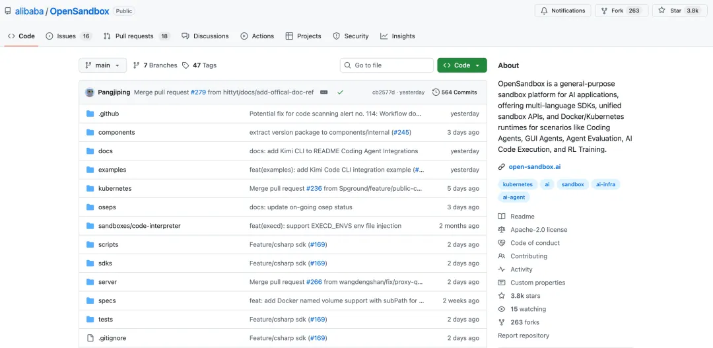Click the ai-agent topic tag
Image resolution: width=713 pixels, height=348 pixels.
coord(514,197)
